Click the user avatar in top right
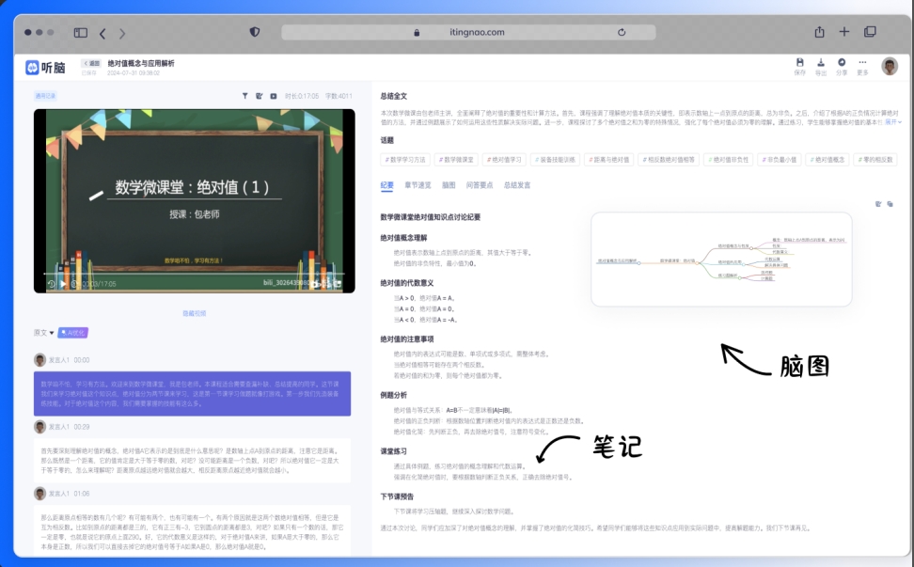This screenshot has width=914, height=567. [x=890, y=66]
